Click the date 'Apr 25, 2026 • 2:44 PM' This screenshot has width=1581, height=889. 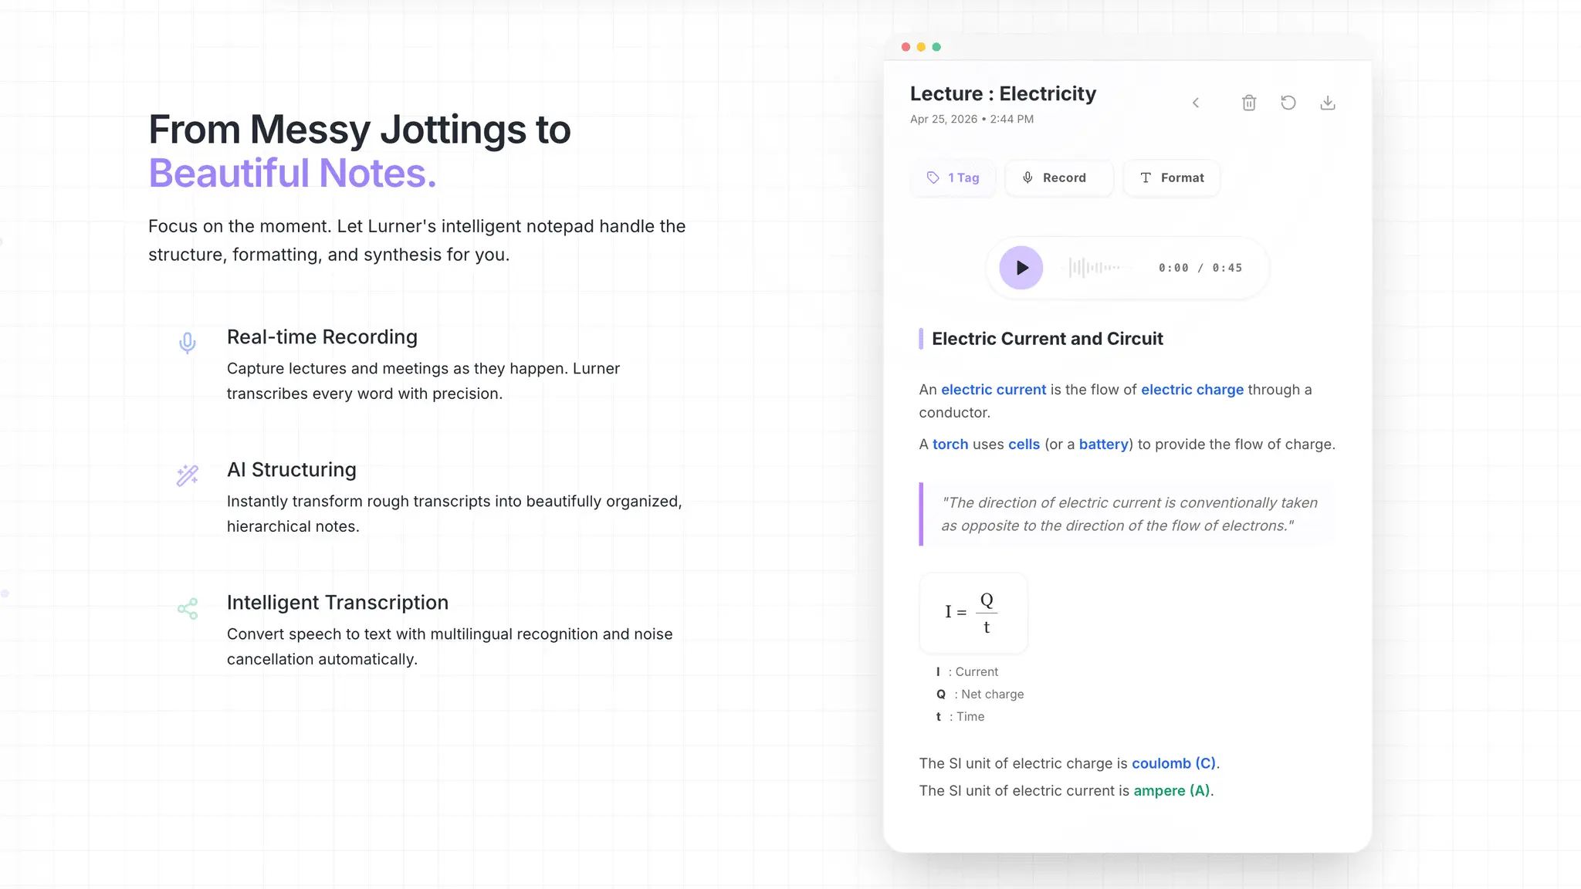(x=972, y=119)
